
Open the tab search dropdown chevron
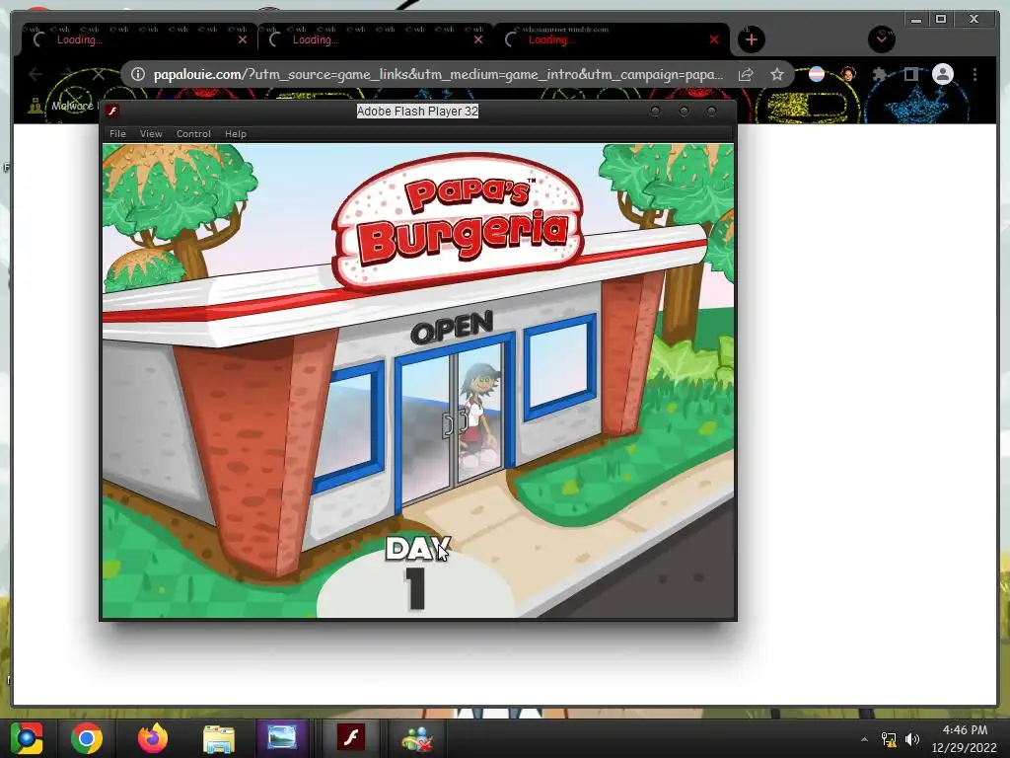(x=881, y=38)
